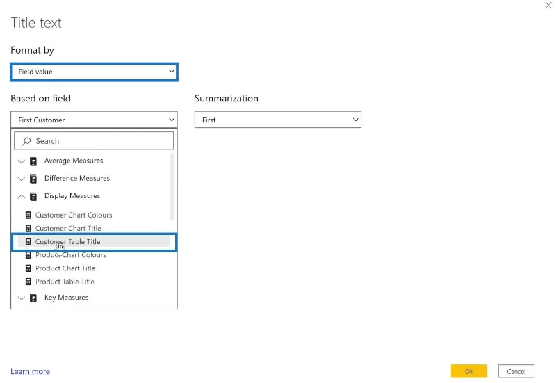Viewport: 556px width, 383px height.
Task: Click the Key Measures table icon
Action: 33,298
